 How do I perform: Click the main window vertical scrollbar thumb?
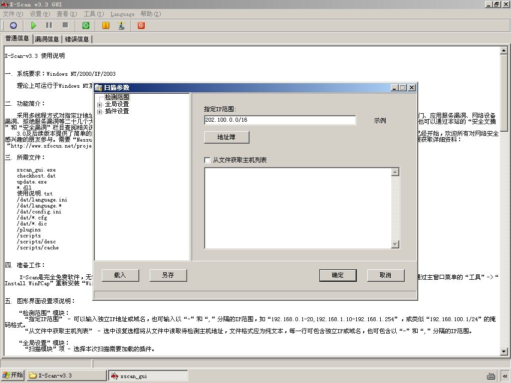coord(504,93)
